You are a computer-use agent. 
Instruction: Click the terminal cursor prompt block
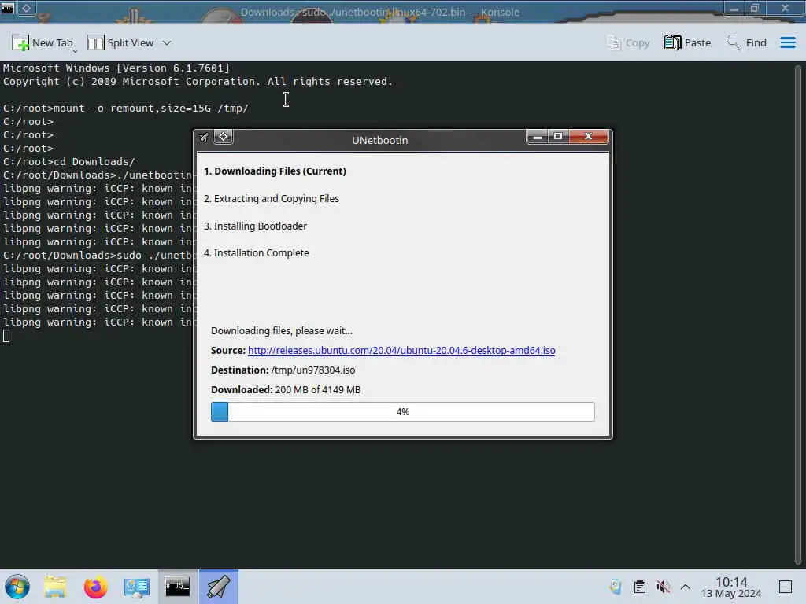(x=6, y=336)
